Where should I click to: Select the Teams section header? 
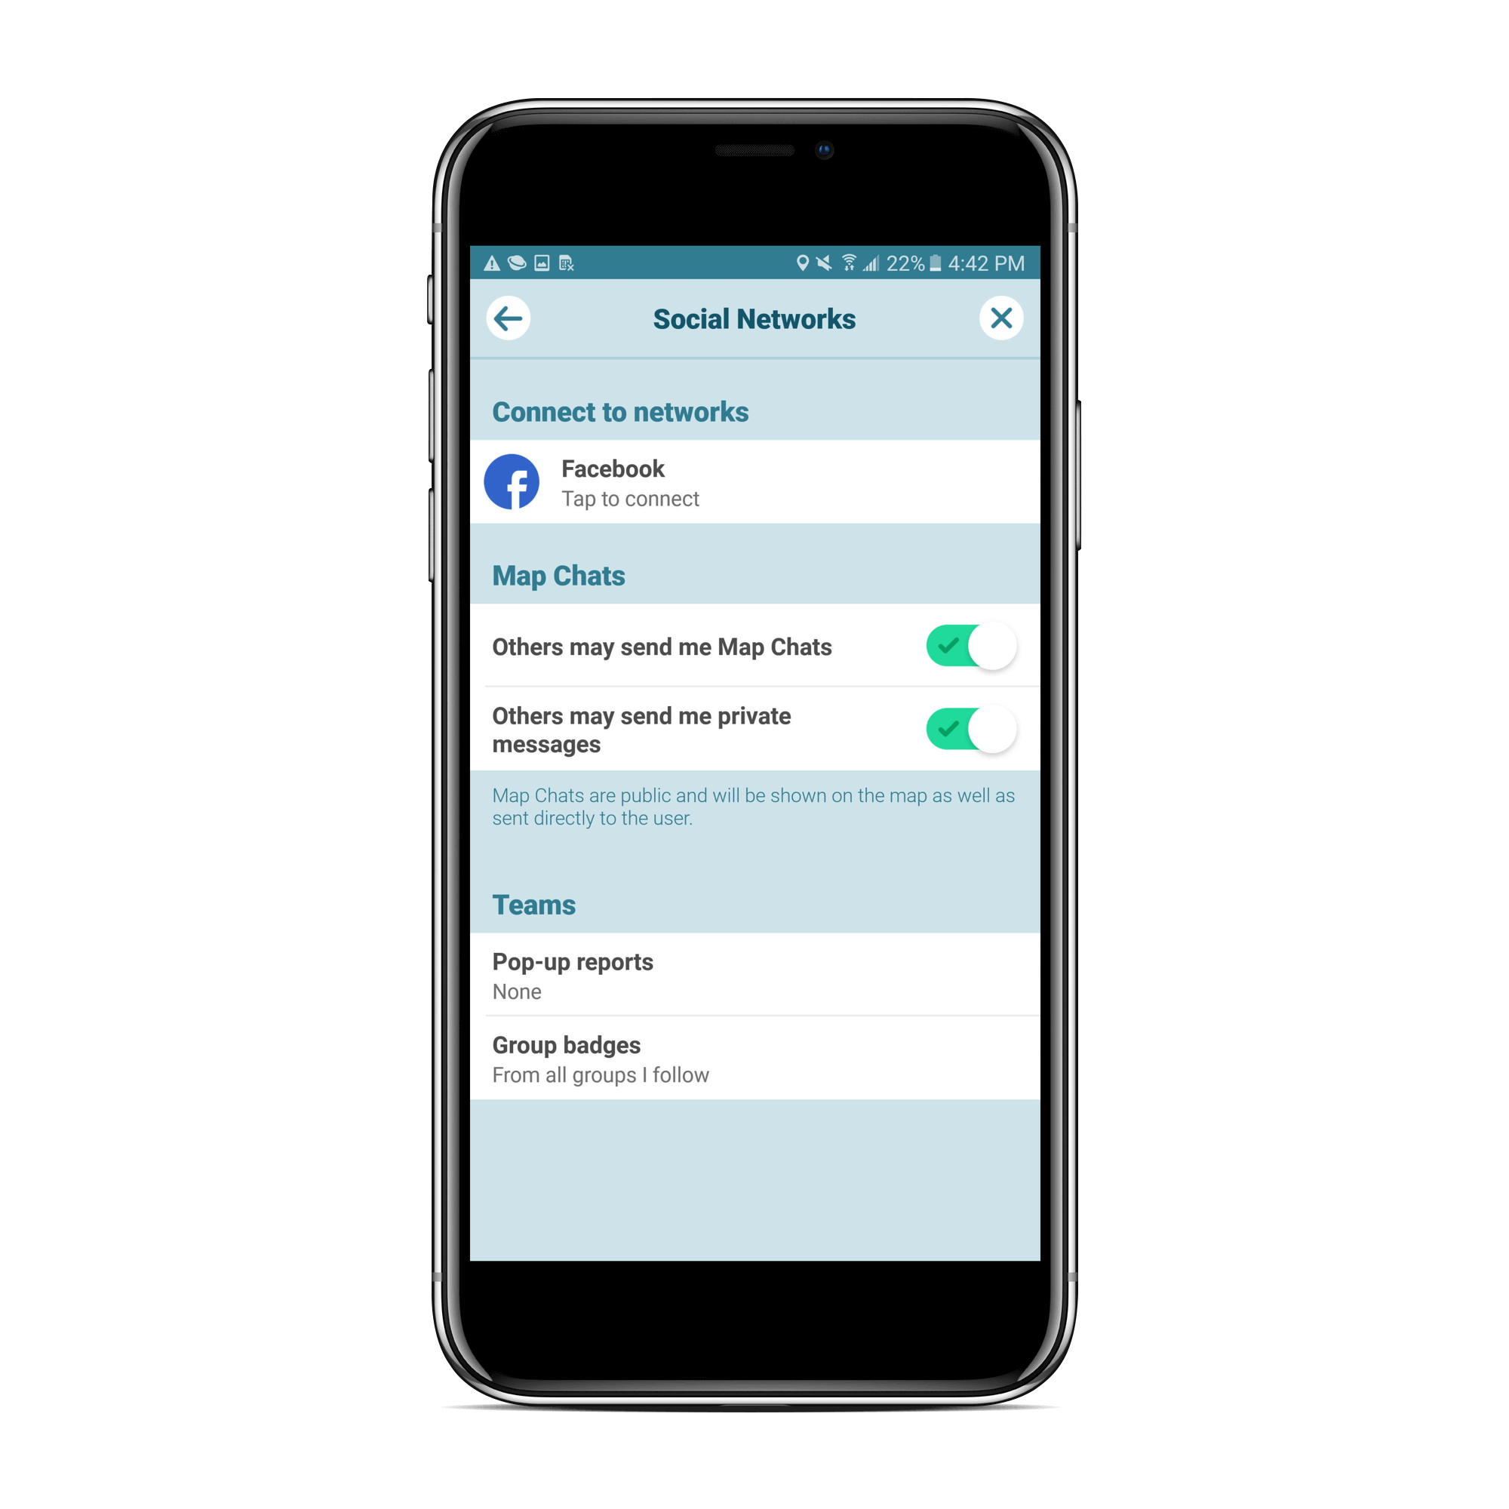(x=536, y=905)
